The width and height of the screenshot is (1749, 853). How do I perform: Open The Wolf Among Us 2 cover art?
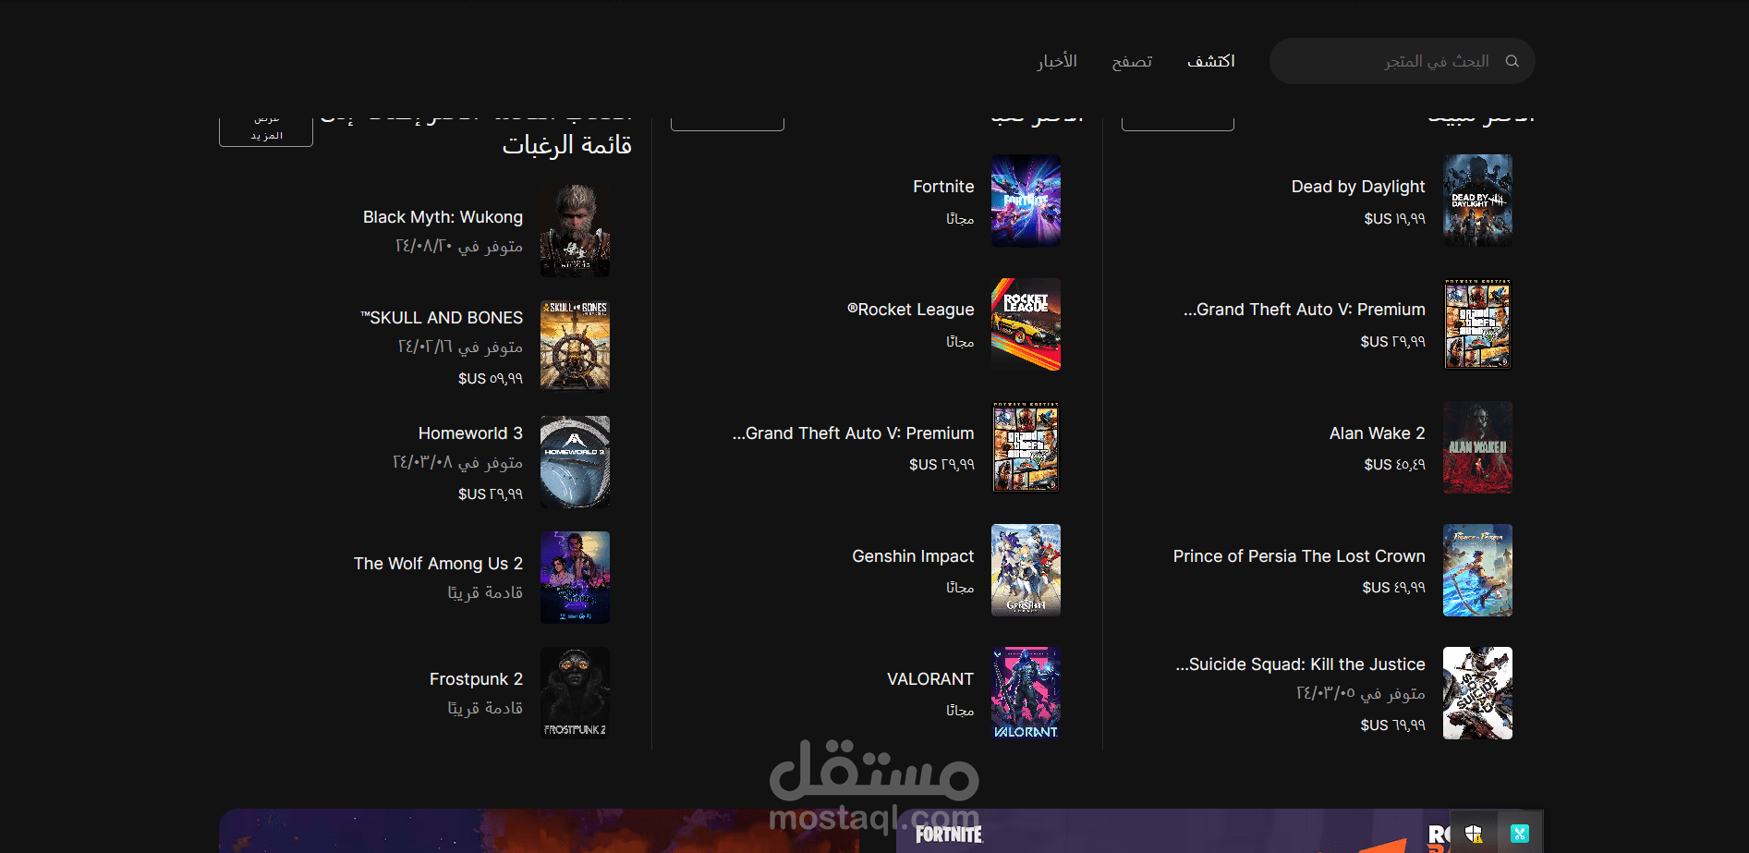pyautogui.click(x=575, y=578)
